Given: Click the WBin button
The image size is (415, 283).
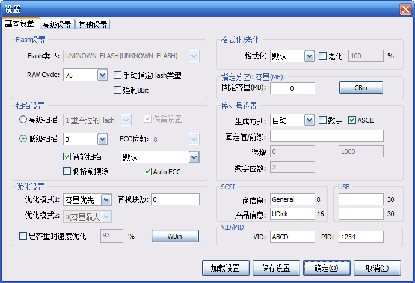Looking at the screenshot, I should click(175, 236).
